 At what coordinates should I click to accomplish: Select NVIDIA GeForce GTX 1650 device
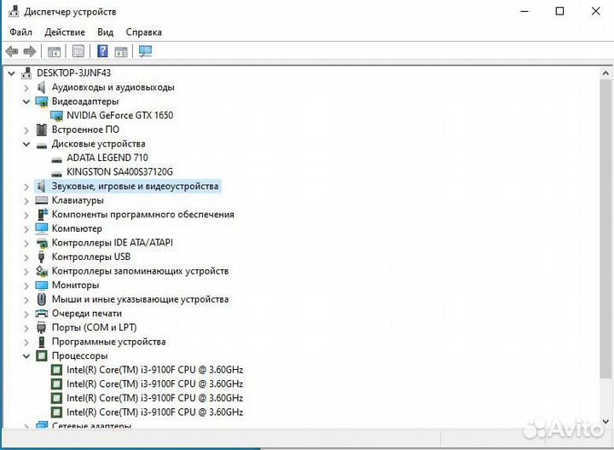coord(120,115)
